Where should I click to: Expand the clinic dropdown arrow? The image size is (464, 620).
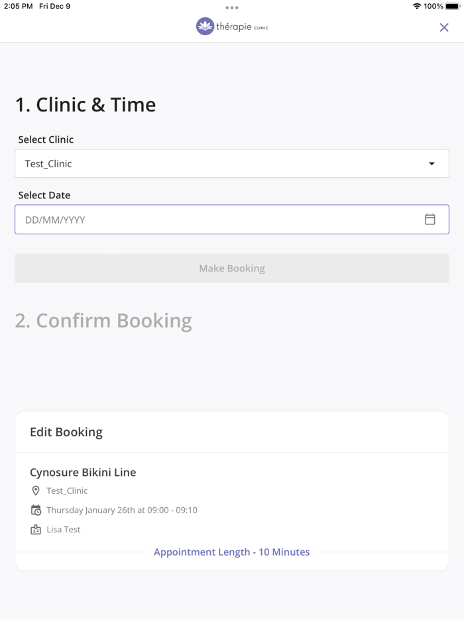coord(432,163)
